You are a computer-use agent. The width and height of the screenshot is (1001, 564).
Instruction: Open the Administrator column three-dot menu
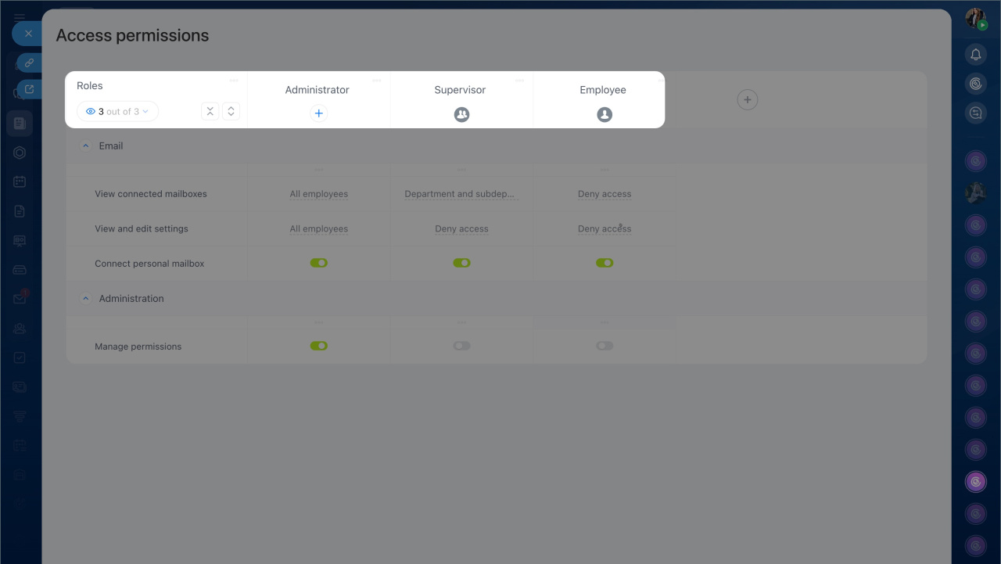click(377, 80)
